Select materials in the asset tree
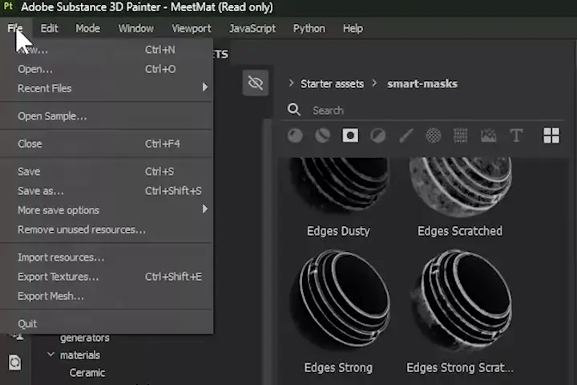The width and height of the screenshot is (577, 385). coord(80,355)
